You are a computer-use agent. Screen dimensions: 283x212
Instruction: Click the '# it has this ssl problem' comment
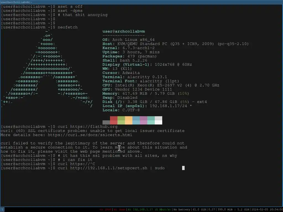[x=117, y=156]
